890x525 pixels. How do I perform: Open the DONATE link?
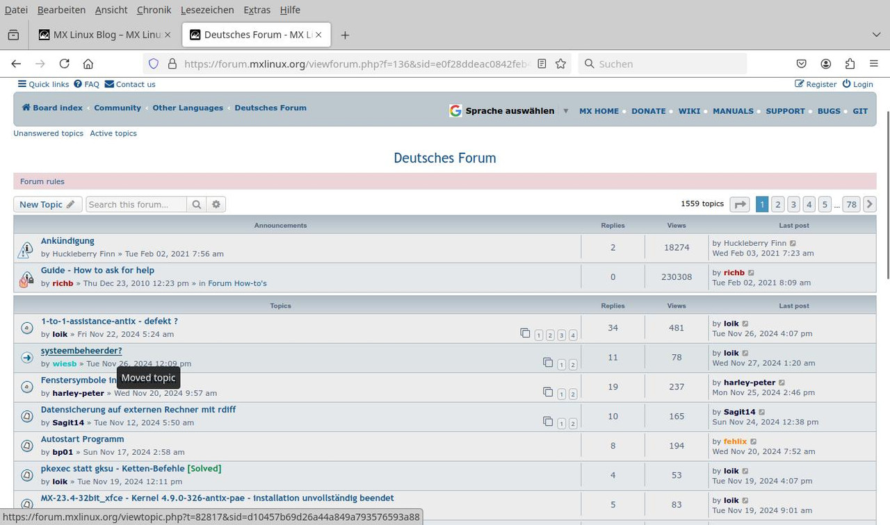click(649, 111)
